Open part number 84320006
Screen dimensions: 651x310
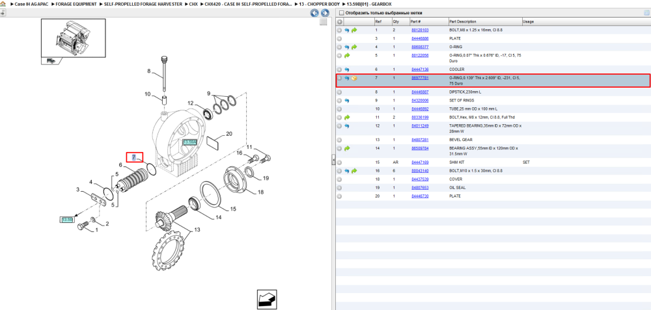[420, 100]
